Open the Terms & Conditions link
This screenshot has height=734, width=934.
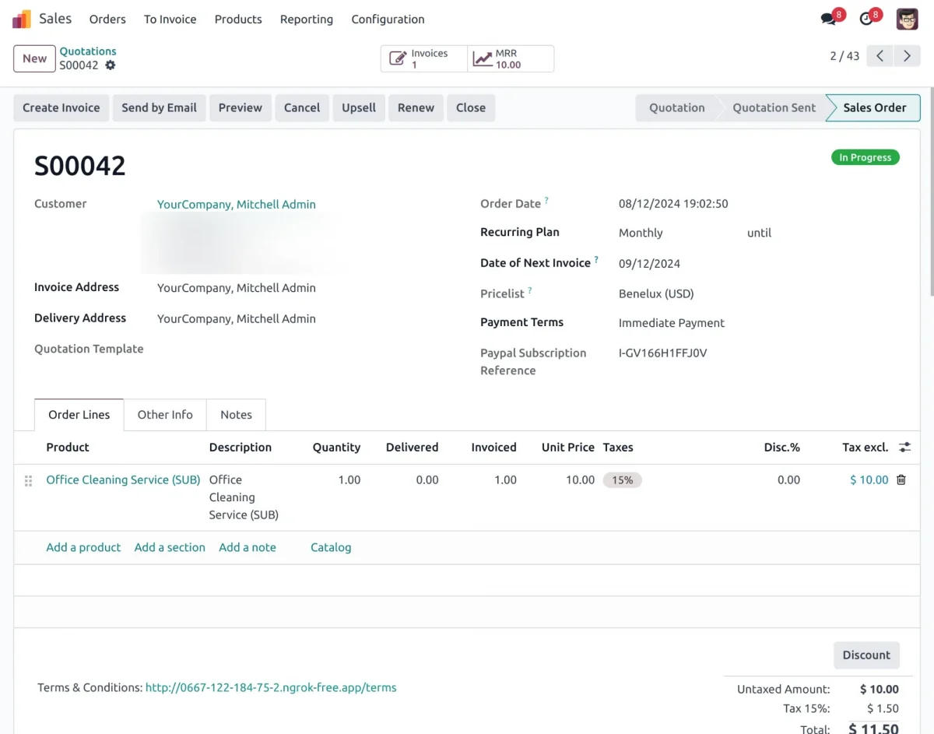click(x=270, y=687)
